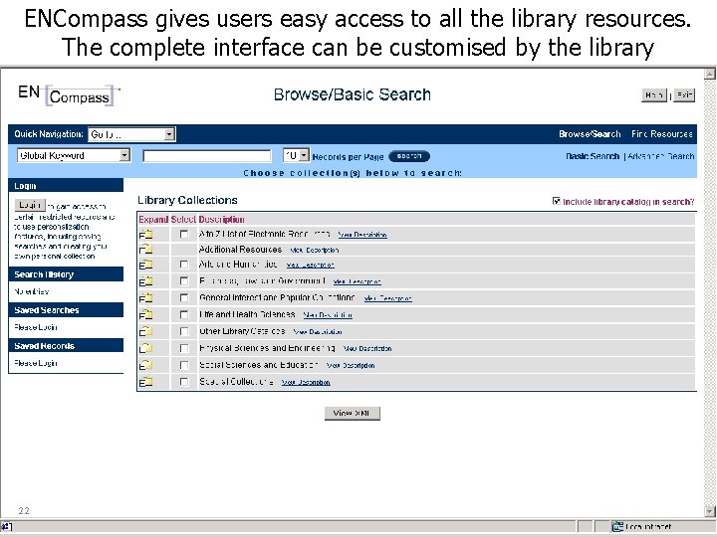The width and height of the screenshot is (717, 537).
Task: Click the Saved Searches panel header
Action: pos(66,310)
